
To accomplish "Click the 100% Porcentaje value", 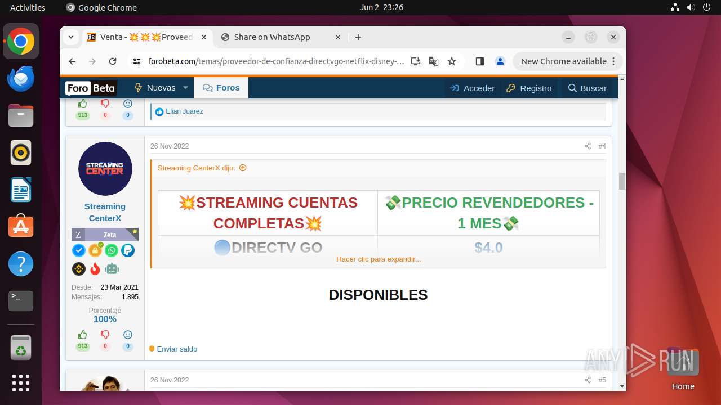I will point(105,319).
